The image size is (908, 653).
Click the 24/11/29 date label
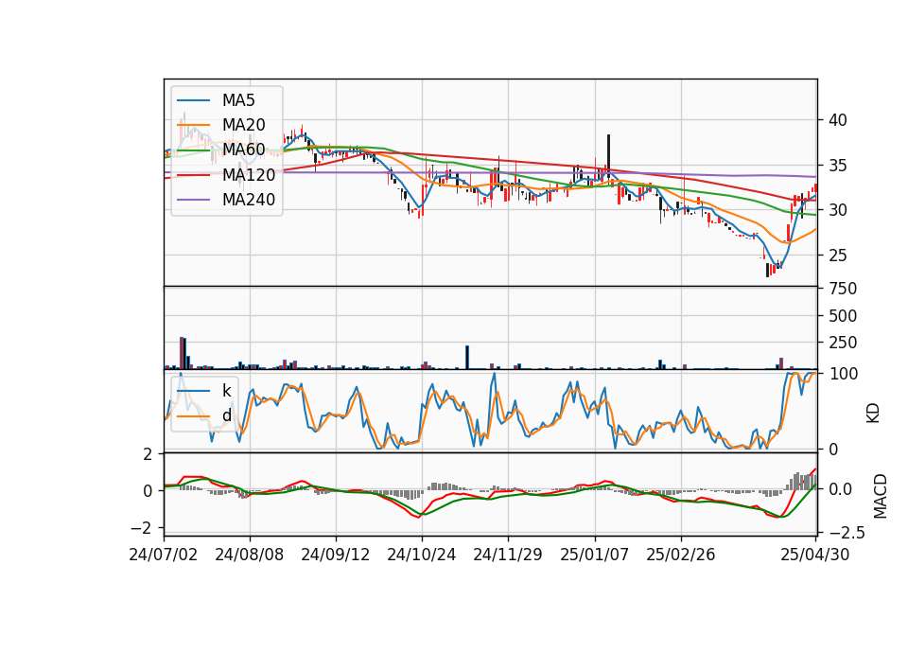[508, 555]
